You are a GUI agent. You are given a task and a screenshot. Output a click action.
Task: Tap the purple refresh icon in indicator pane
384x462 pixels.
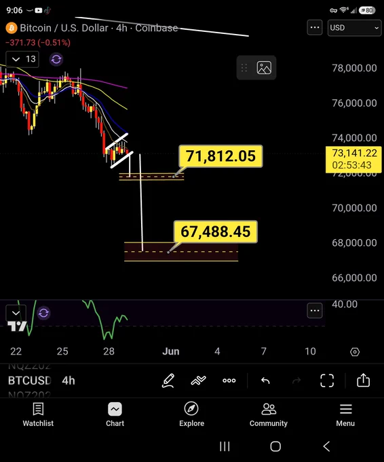click(43, 313)
